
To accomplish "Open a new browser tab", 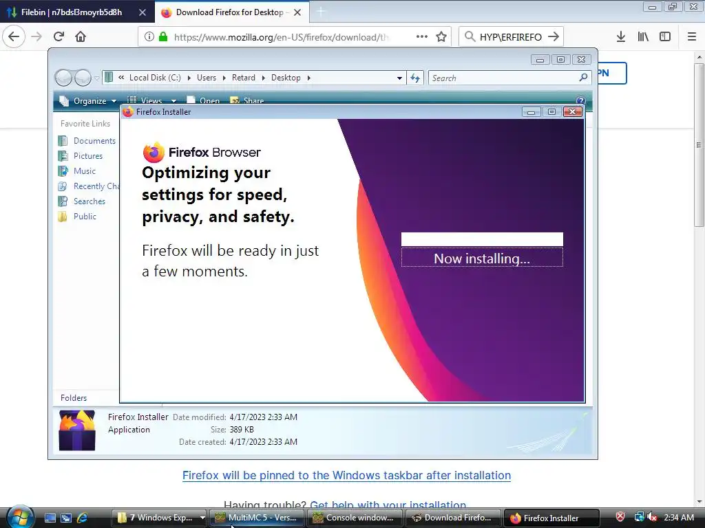I will click(321, 12).
